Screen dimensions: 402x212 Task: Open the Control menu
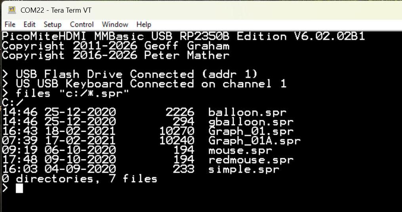pos(82,25)
